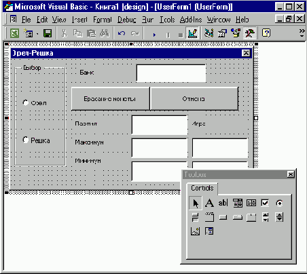Click the Undo arrow in the toolbar
Viewport: 307px width, 274px height.
coord(122,34)
